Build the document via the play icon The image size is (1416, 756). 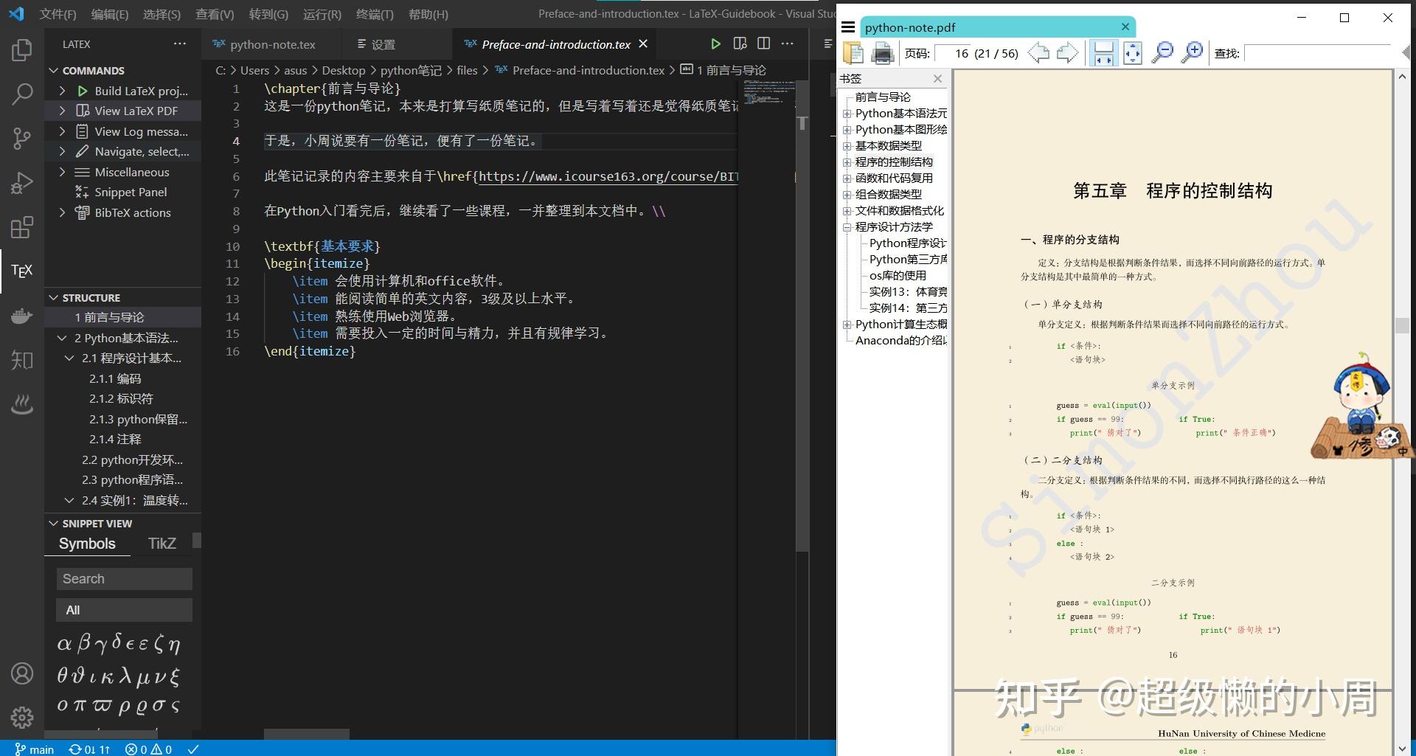point(715,44)
